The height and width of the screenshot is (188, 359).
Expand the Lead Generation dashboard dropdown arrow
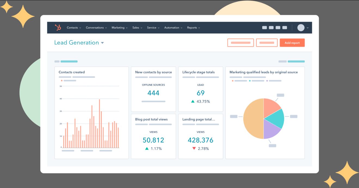point(102,43)
